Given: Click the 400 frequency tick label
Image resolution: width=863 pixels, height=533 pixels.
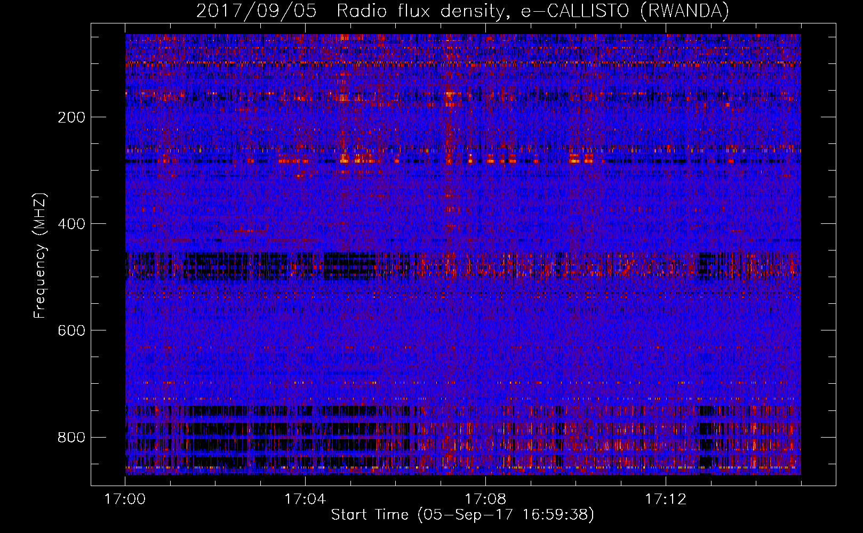Looking at the screenshot, I should click(x=71, y=224).
